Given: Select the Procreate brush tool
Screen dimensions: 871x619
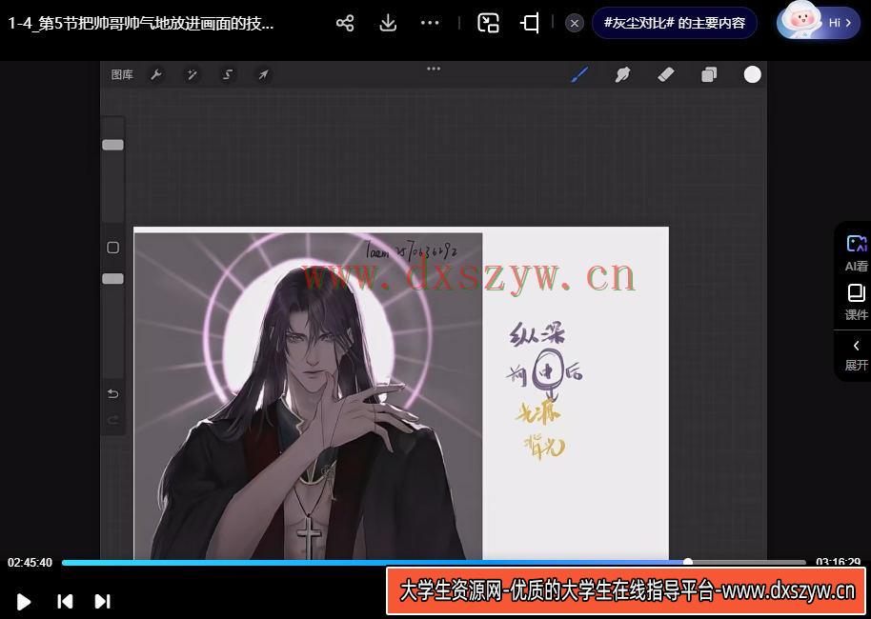Looking at the screenshot, I should (x=579, y=74).
